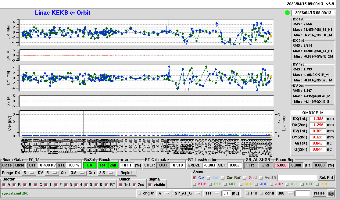Click the nC threshold input field
This screenshot has height=200, width=340.
[227, 193]
